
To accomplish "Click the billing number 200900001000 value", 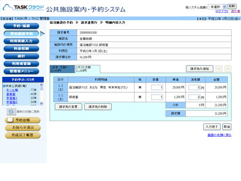I will tap(88, 33).
